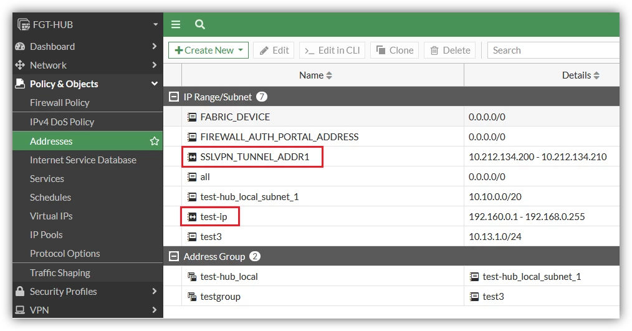The width and height of the screenshot is (632, 331).
Task: Select the testgroup group name
Action: [x=220, y=297]
